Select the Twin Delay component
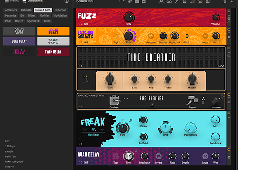The width and height of the screenshot is (256, 170). pos(53,51)
